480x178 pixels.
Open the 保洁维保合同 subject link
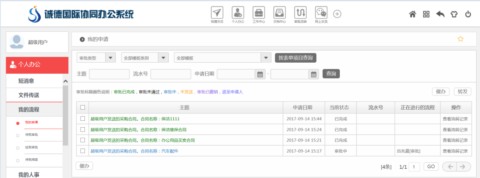pyautogui.click(x=139, y=130)
